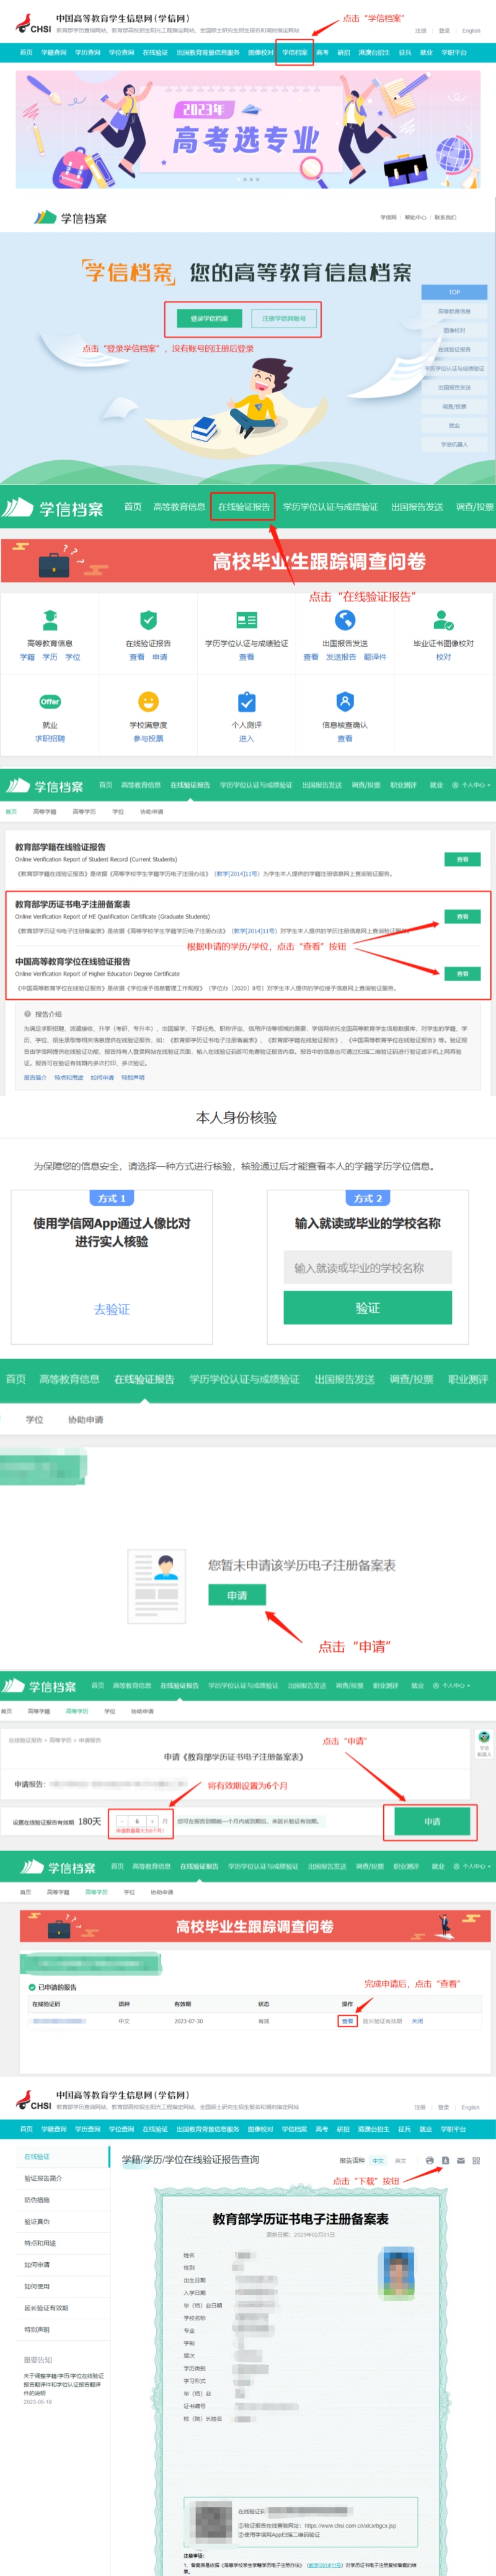This screenshot has width=496, height=2576.
Task: Click the 学信档案 tab above the 高考选专业 banner
Action: click(294, 53)
